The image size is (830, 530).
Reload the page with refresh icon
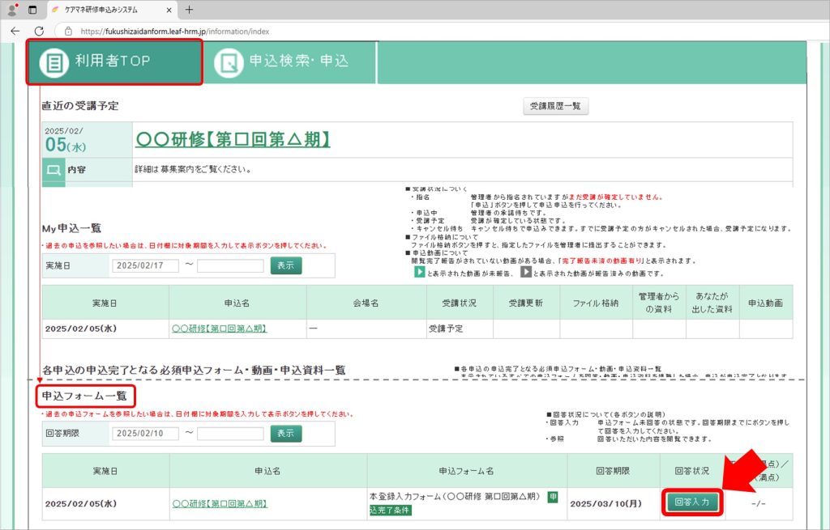point(41,31)
